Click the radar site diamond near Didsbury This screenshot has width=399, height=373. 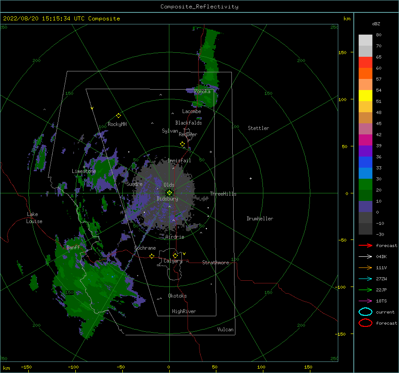click(x=169, y=193)
